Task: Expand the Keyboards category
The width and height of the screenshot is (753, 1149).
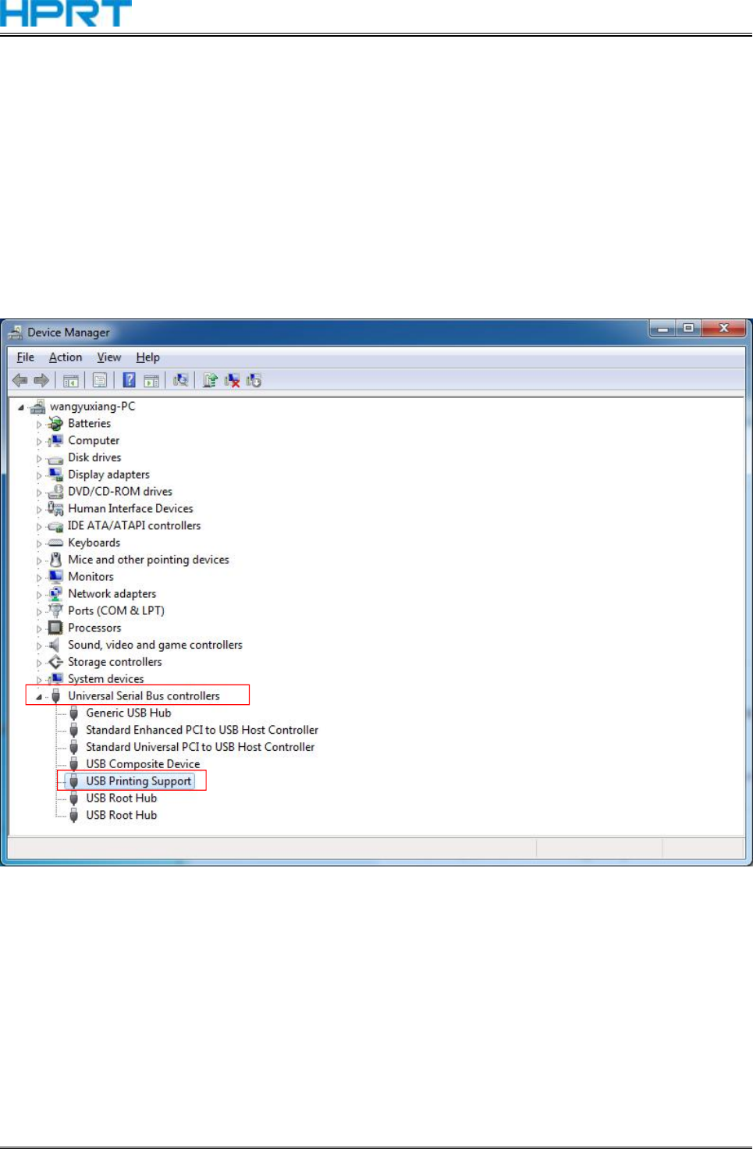Action: point(39,544)
